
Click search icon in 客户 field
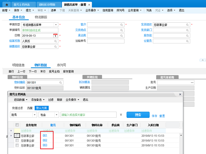pyautogui.click(x=122, y=24)
